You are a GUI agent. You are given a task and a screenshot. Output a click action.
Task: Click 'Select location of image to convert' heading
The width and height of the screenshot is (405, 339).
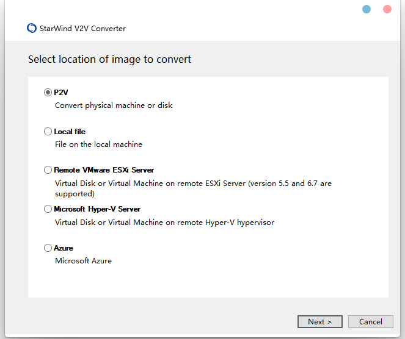pos(109,59)
